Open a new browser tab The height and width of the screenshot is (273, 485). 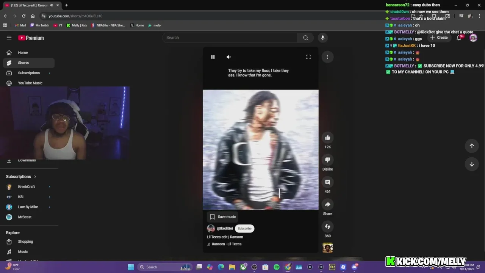pos(66,5)
